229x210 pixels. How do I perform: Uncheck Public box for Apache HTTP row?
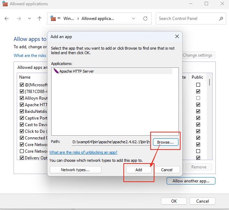click(x=198, y=105)
